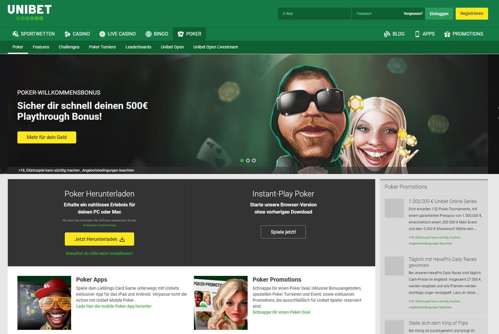
Task: Go to the Casino section
Action: pos(77,34)
